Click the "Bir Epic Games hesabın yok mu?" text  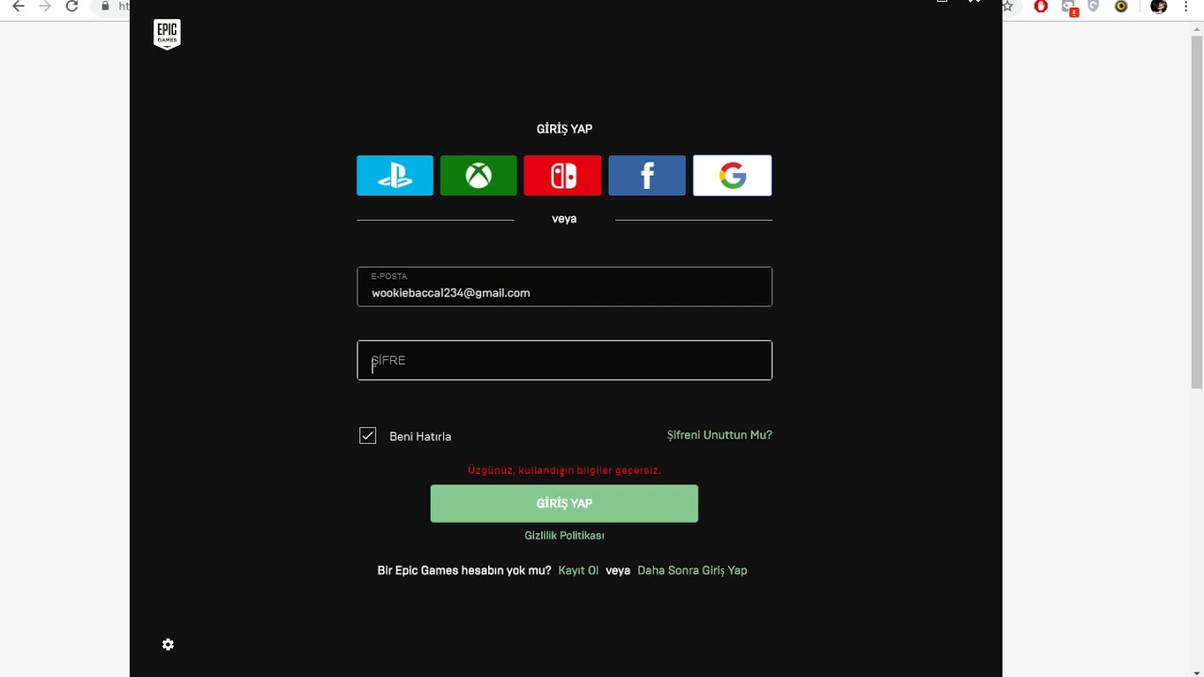pos(465,571)
